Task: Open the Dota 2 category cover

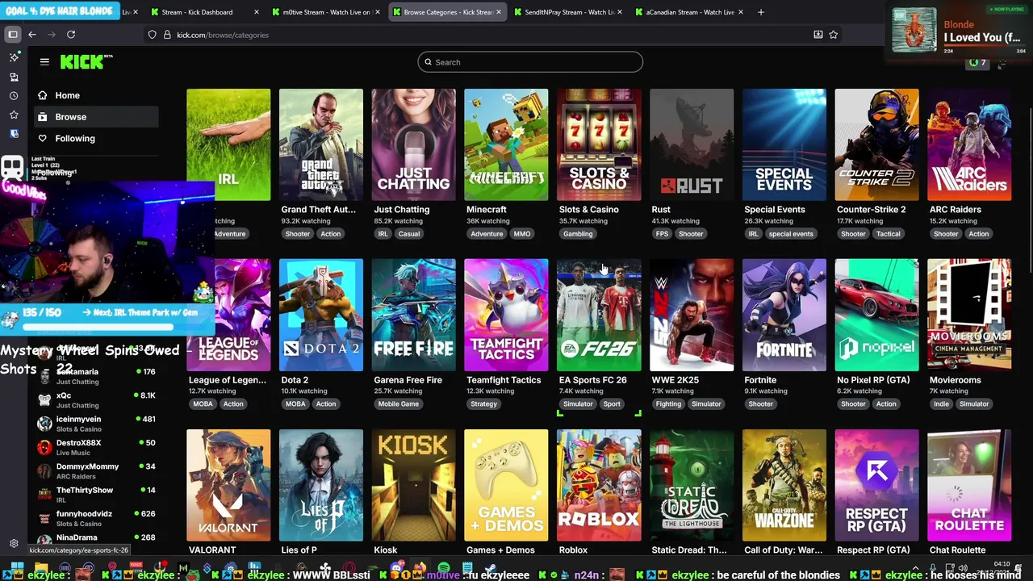Action: [321, 315]
